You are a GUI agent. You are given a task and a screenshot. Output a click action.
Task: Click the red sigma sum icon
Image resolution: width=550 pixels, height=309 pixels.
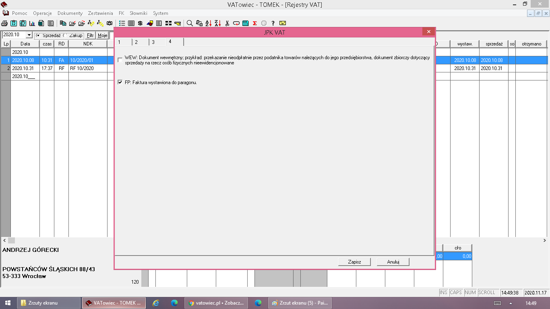point(255,23)
